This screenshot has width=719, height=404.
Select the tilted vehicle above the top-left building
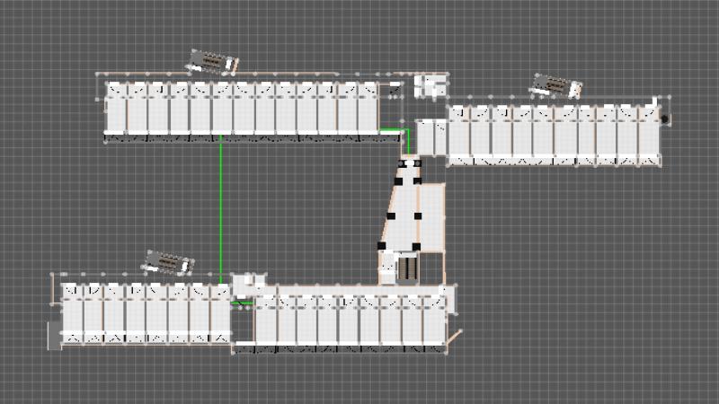[x=212, y=62]
